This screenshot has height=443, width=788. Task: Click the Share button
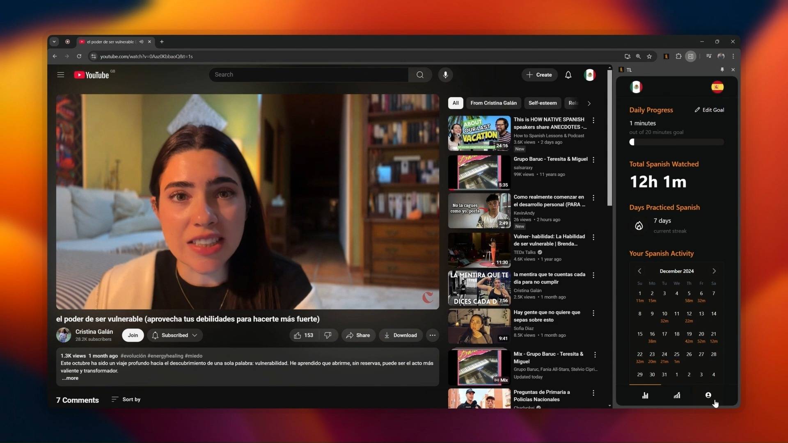pos(358,335)
